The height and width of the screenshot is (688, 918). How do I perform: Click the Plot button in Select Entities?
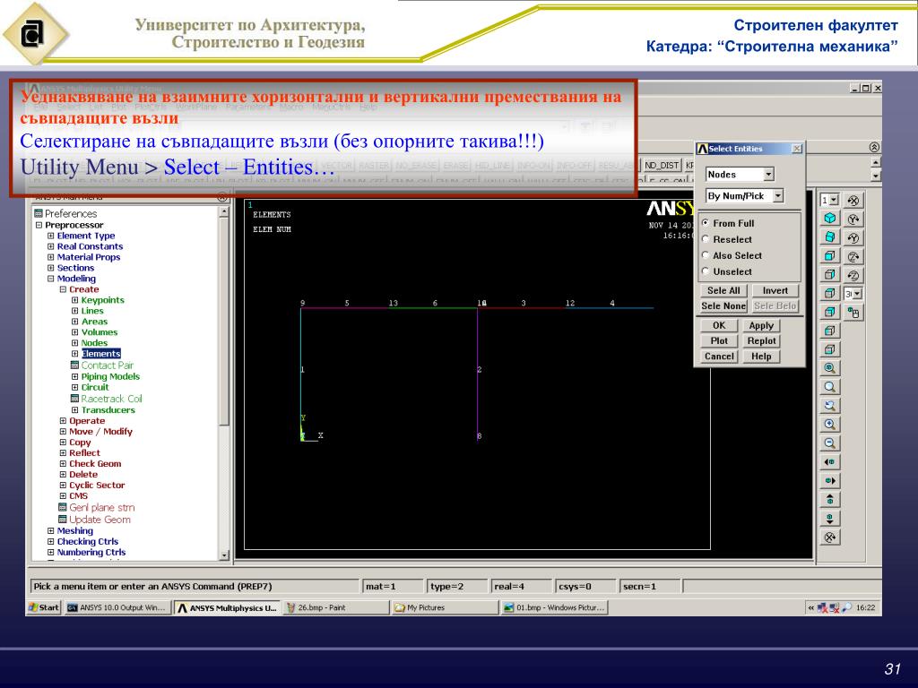(719, 340)
